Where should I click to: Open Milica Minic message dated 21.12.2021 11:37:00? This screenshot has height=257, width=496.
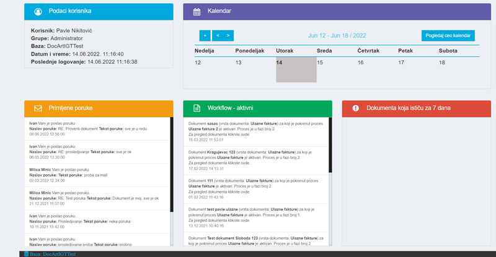pos(97,198)
